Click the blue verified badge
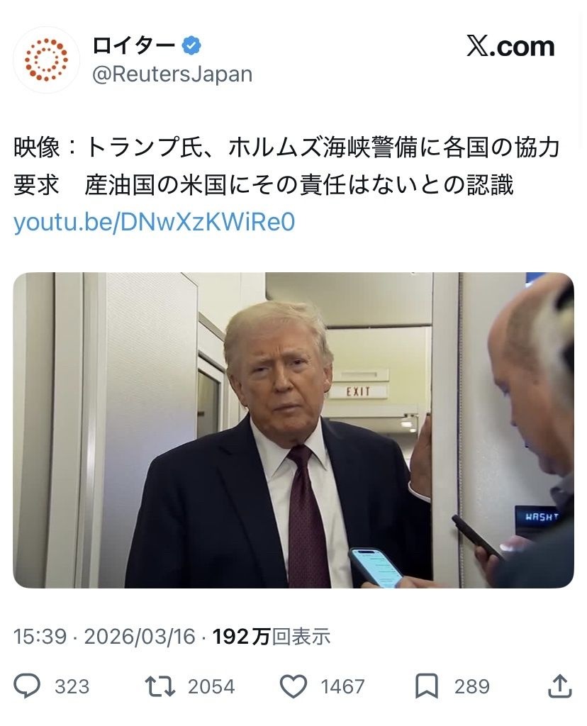The height and width of the screenshot is (726, 587). tap(191, 46)
